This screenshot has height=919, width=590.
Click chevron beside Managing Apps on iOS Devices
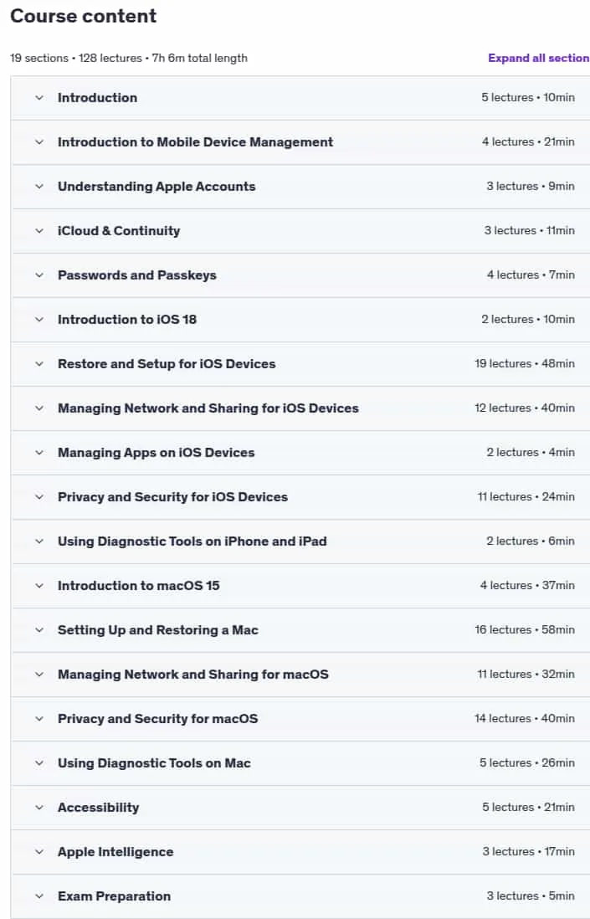point(39,453)
